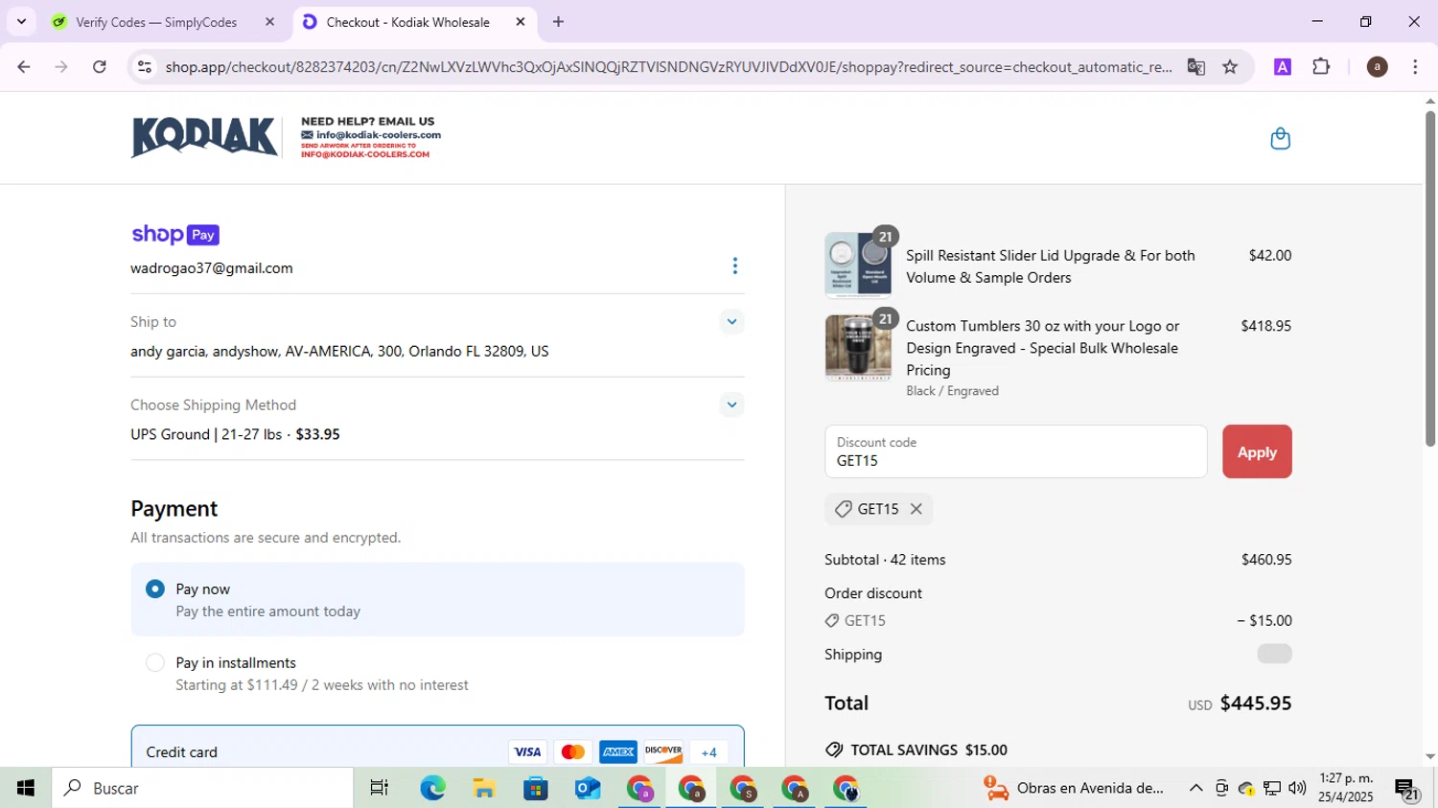This screenshot has height=808, width=1438.
Task: Close the Verify Codes tab
Action: [269, 22]
